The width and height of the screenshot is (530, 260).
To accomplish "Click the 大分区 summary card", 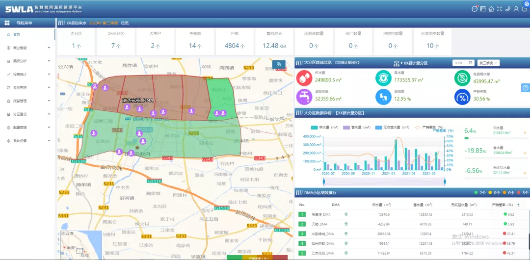I will [x=77, y=42].
